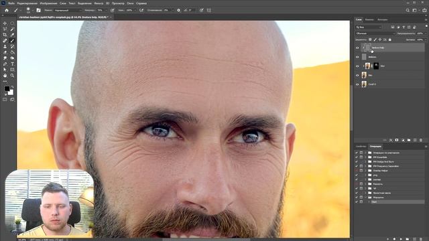The height and width of the screenshot is (241, 429).
Task: Open the Файл menu
Action: (x=11, y=3)
